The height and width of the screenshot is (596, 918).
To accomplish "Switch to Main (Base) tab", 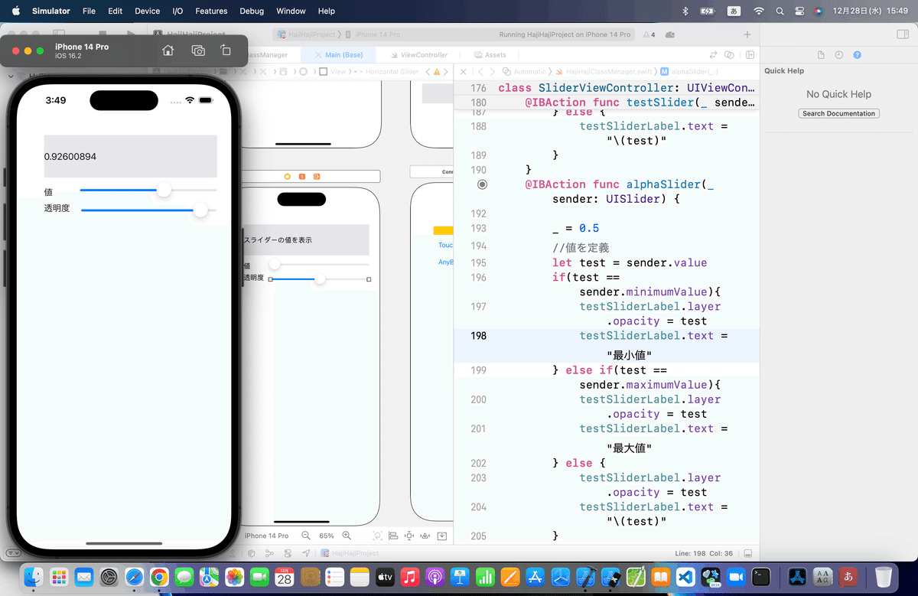I will point(339,55).
